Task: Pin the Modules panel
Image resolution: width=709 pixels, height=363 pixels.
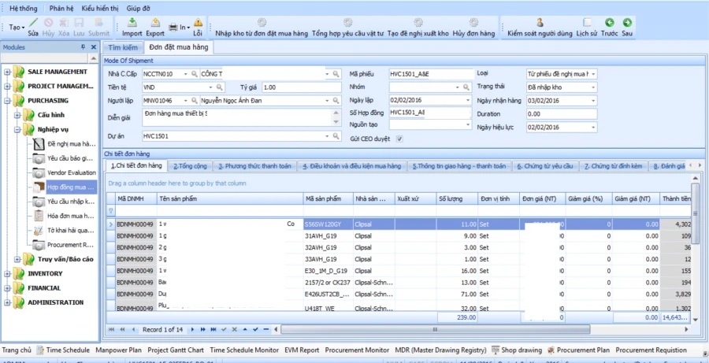Action: point(83,47)
